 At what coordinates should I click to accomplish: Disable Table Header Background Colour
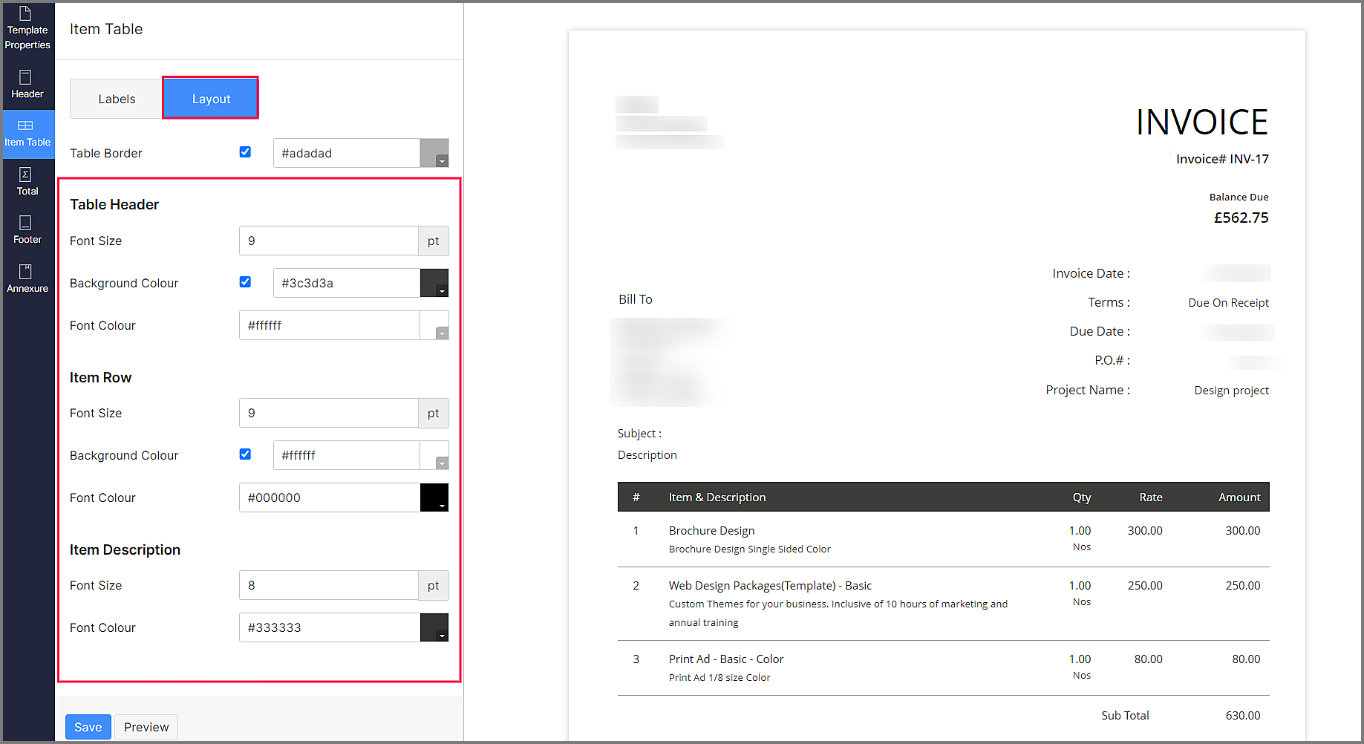(245, 281)
